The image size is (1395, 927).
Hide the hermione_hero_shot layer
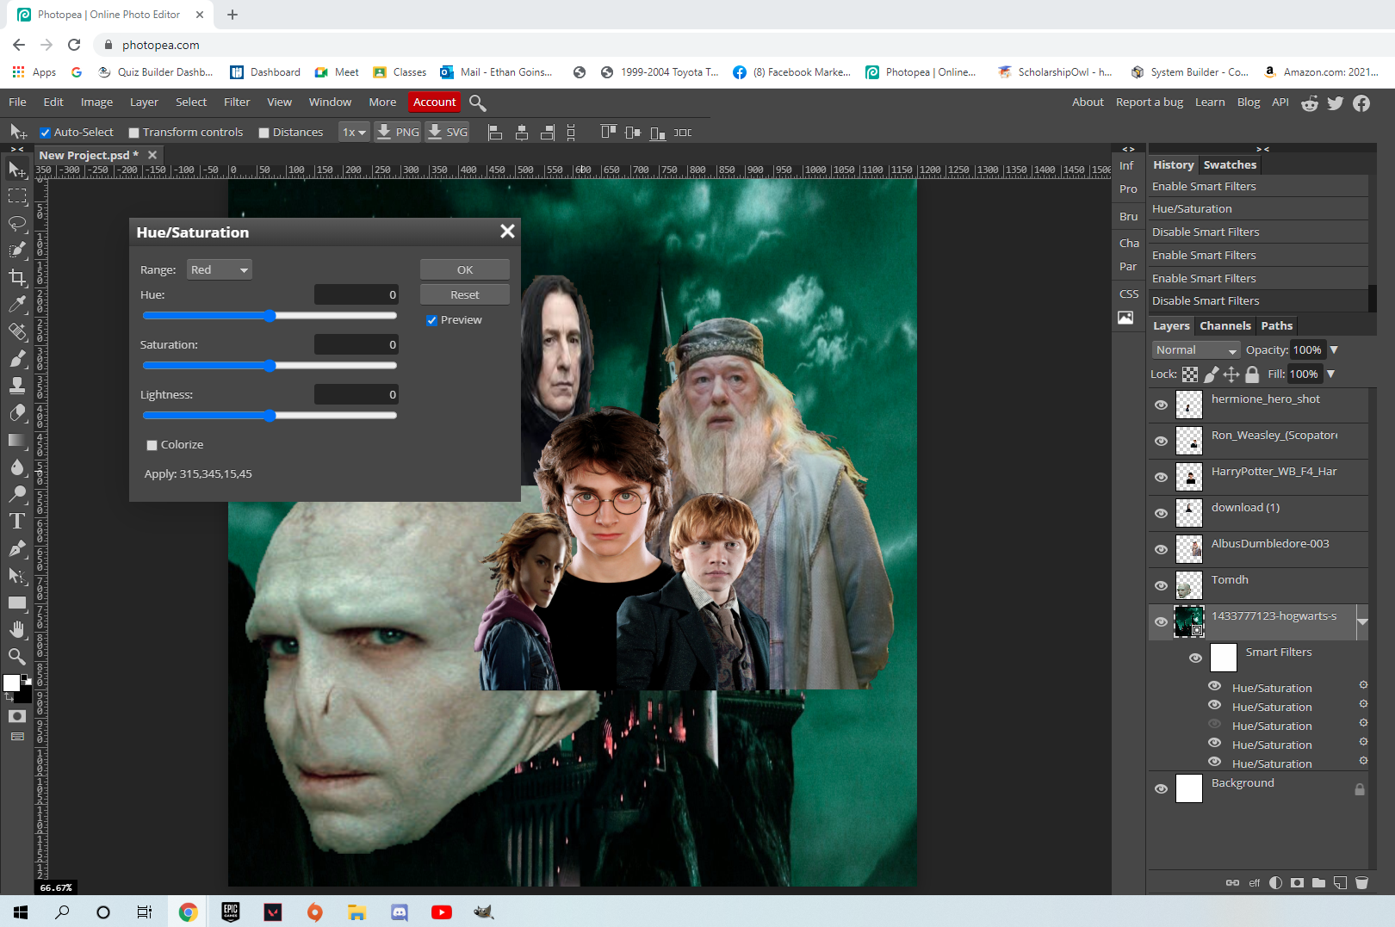pos(1161,405)
